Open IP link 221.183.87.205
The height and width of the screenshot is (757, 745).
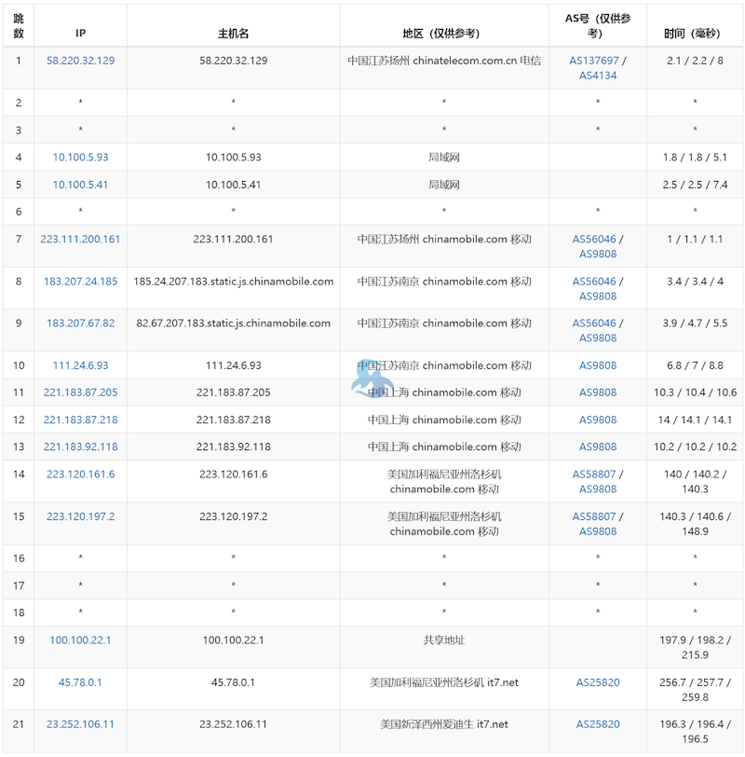[x=80, y=392]
